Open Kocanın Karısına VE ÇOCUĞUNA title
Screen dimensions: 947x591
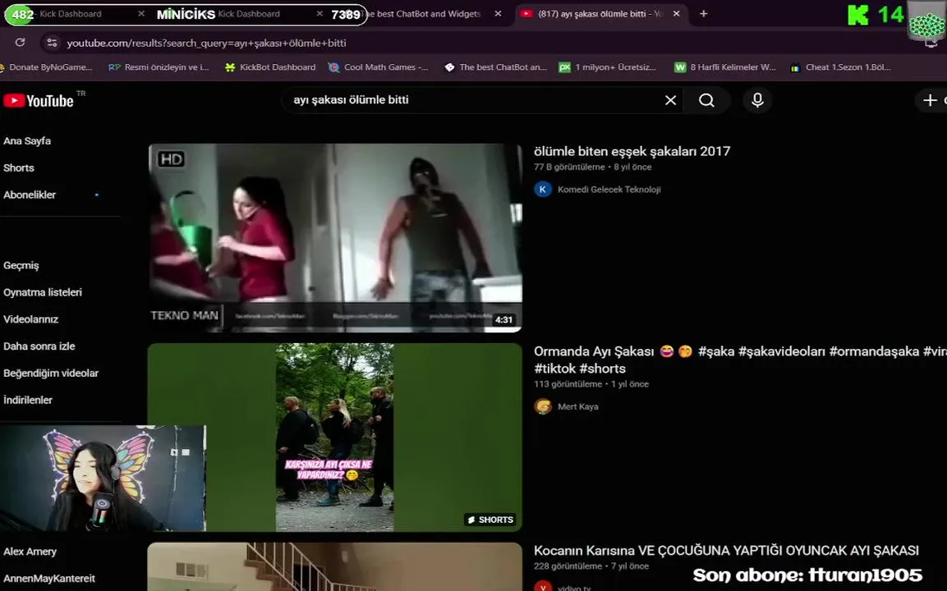726,550
